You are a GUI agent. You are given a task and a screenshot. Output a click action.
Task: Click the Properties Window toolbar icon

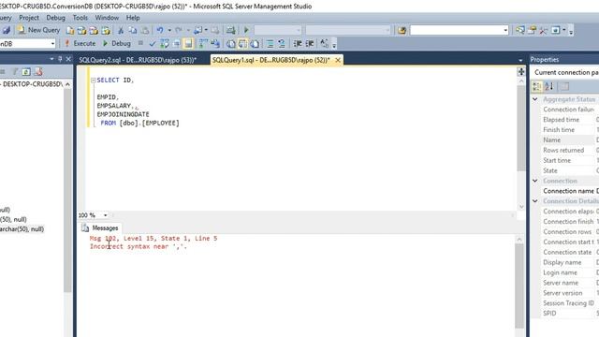click(x=532, y=30)
